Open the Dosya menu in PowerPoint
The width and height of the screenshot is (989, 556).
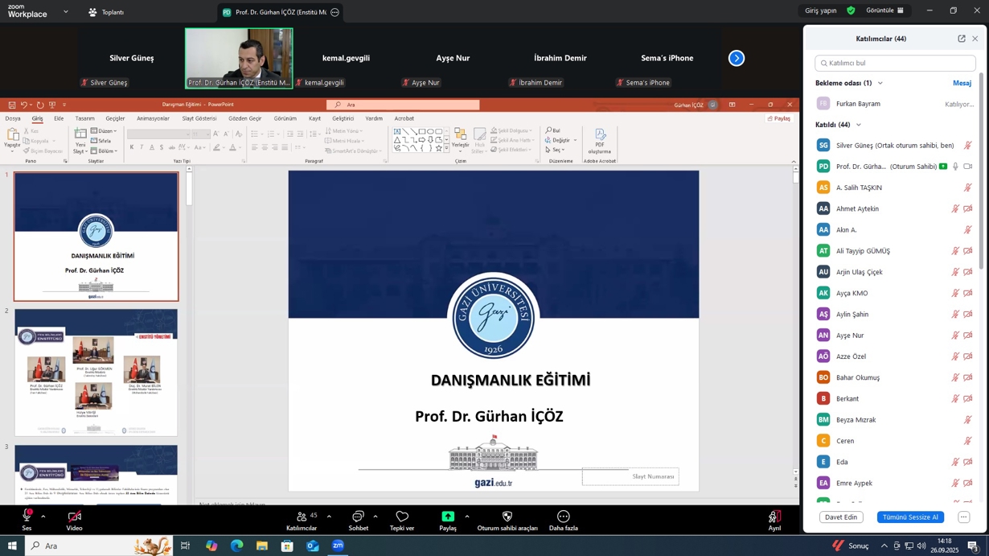pos(13,118)
